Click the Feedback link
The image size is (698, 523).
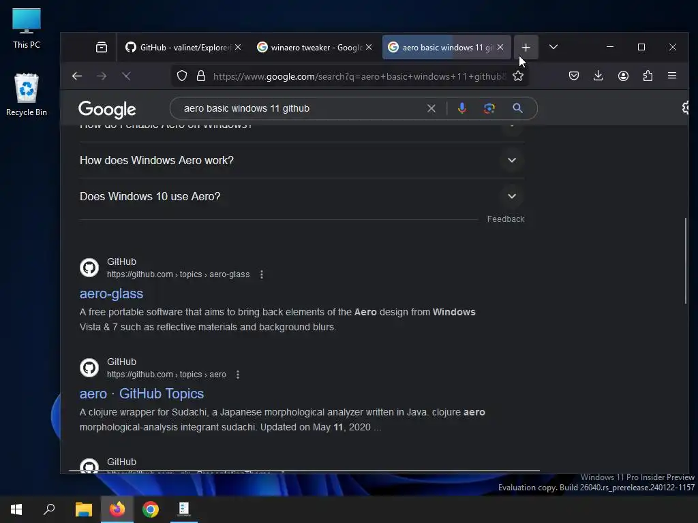click(x=506, y=219)
